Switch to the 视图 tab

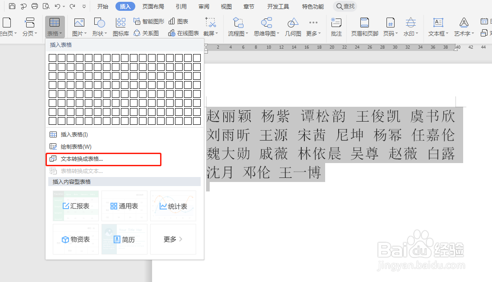226,6
